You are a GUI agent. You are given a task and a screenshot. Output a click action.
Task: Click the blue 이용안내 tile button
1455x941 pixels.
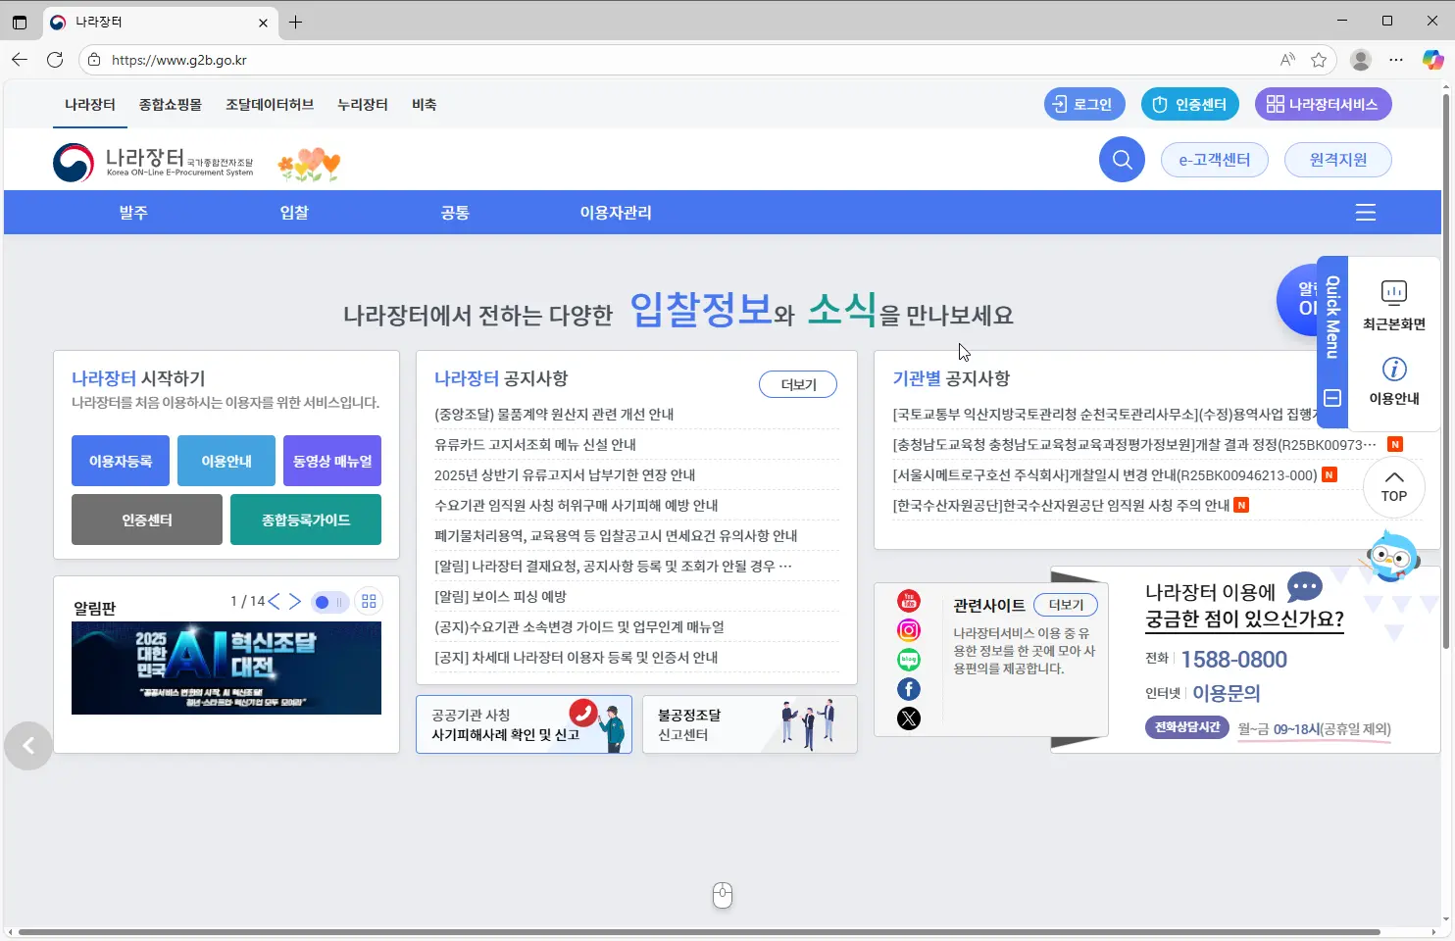[x=226, y=461]
